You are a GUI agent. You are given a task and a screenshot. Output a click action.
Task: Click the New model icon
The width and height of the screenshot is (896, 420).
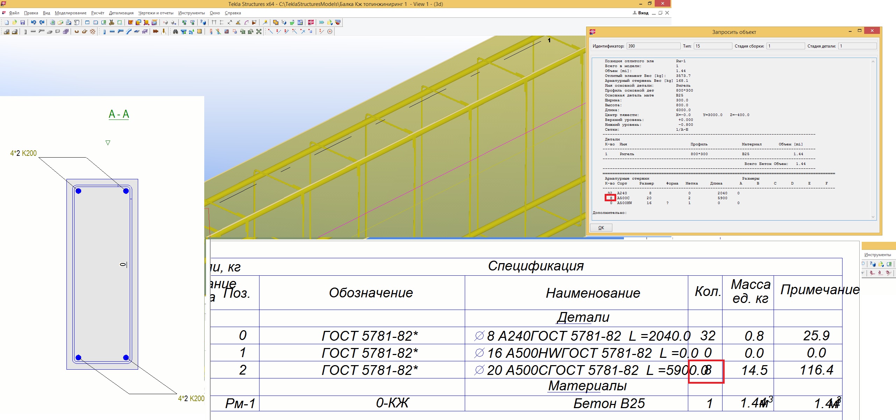tap(7, 22)
